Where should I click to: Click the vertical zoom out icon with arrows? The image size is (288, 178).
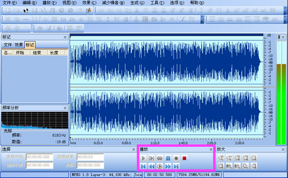point(237,166)
